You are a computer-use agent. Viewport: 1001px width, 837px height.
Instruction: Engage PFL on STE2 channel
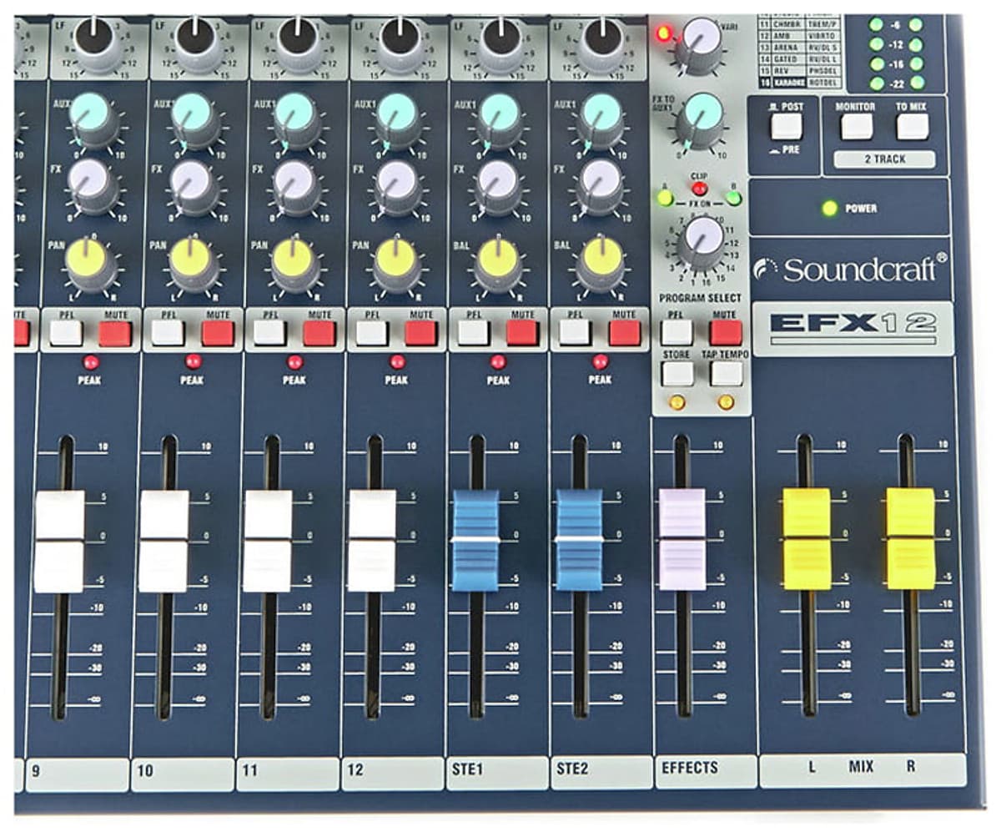pos(575,333)
